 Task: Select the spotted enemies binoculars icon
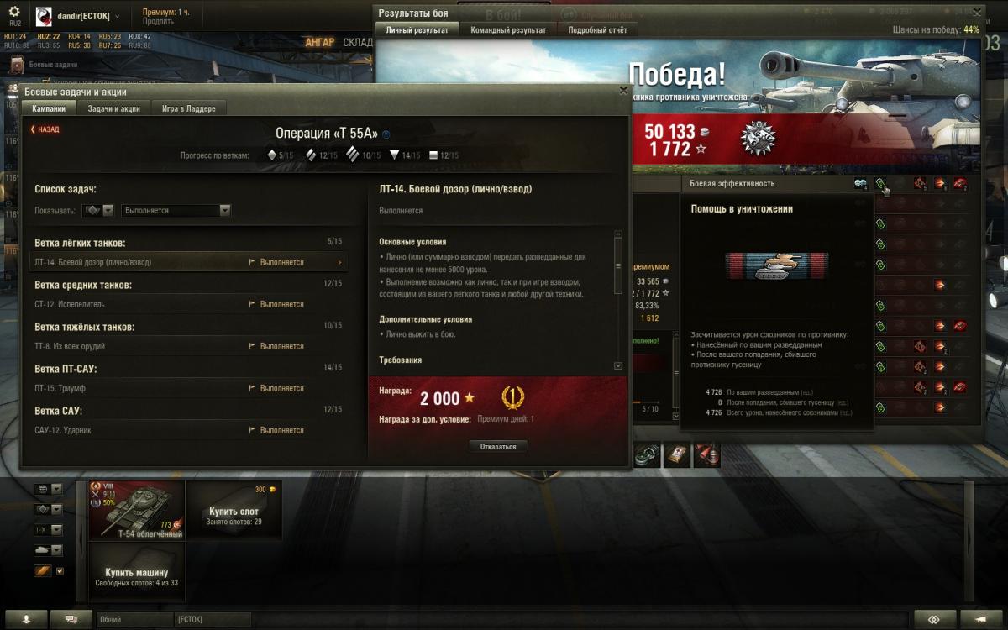(x=860, y=183)
